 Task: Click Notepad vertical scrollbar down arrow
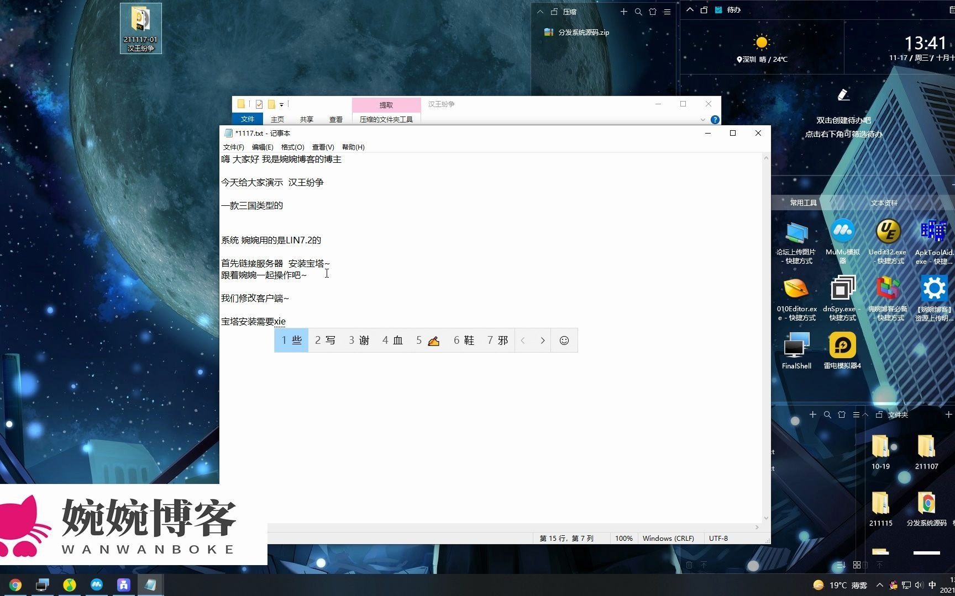(x=766, y=518)
